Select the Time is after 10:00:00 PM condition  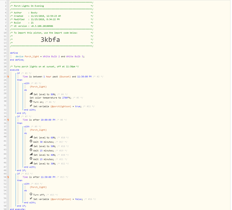pos(39,120)
